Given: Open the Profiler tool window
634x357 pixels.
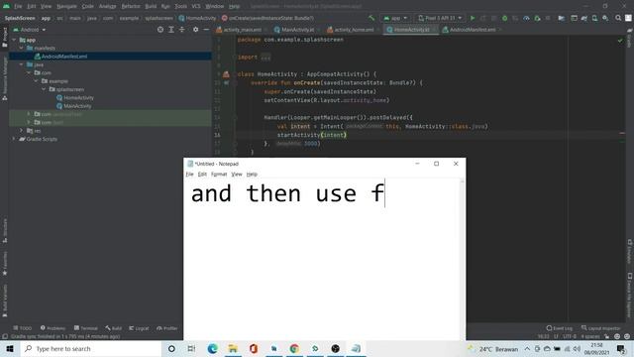Looking at the screenshot, I should (167, 328).
